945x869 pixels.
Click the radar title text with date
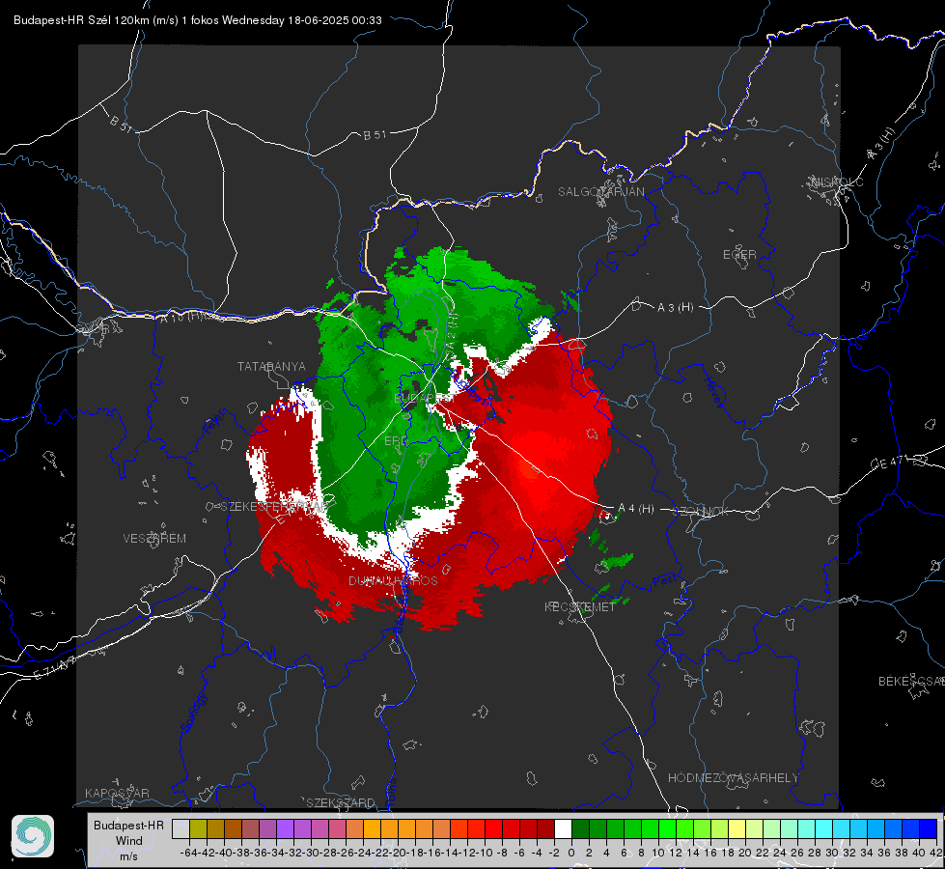pos(198,20)
